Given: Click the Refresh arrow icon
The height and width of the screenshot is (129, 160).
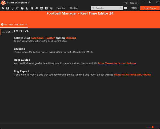Looking at the screenshot, I should click(x=17, y=8).
